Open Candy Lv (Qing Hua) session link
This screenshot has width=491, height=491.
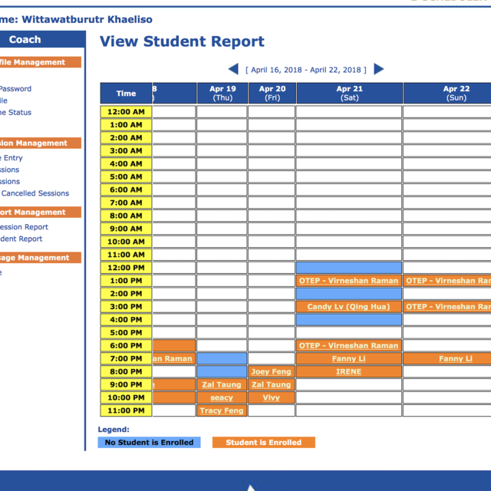click(348, 307)
